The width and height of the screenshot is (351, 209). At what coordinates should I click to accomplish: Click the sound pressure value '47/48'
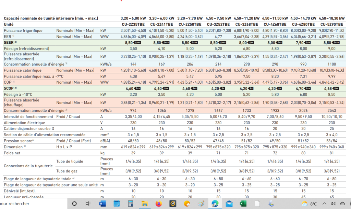coord(218,141)
